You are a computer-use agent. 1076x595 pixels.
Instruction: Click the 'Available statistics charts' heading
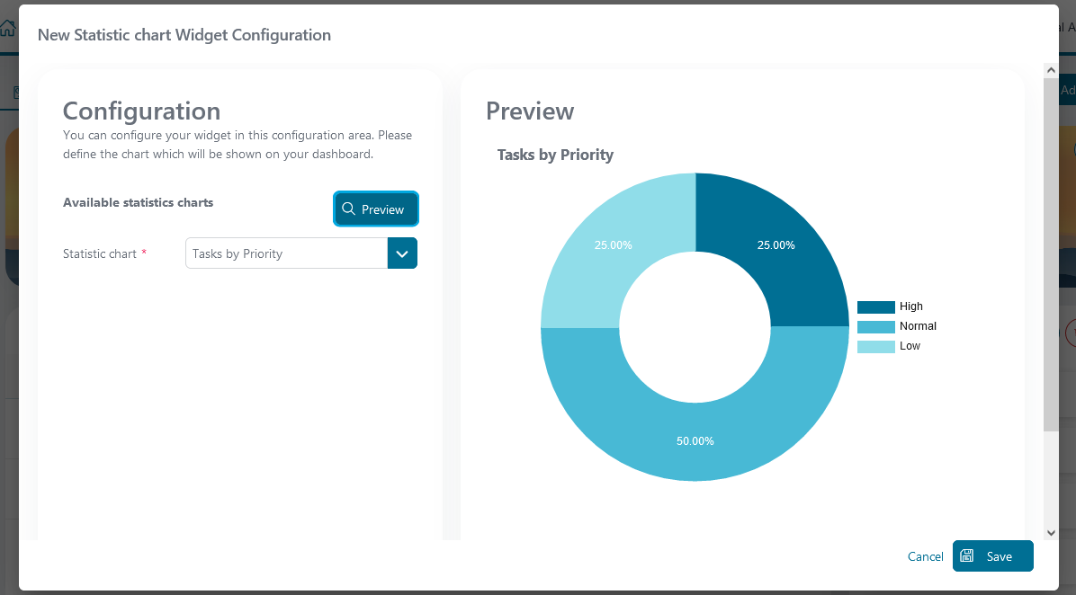[138, 202]
